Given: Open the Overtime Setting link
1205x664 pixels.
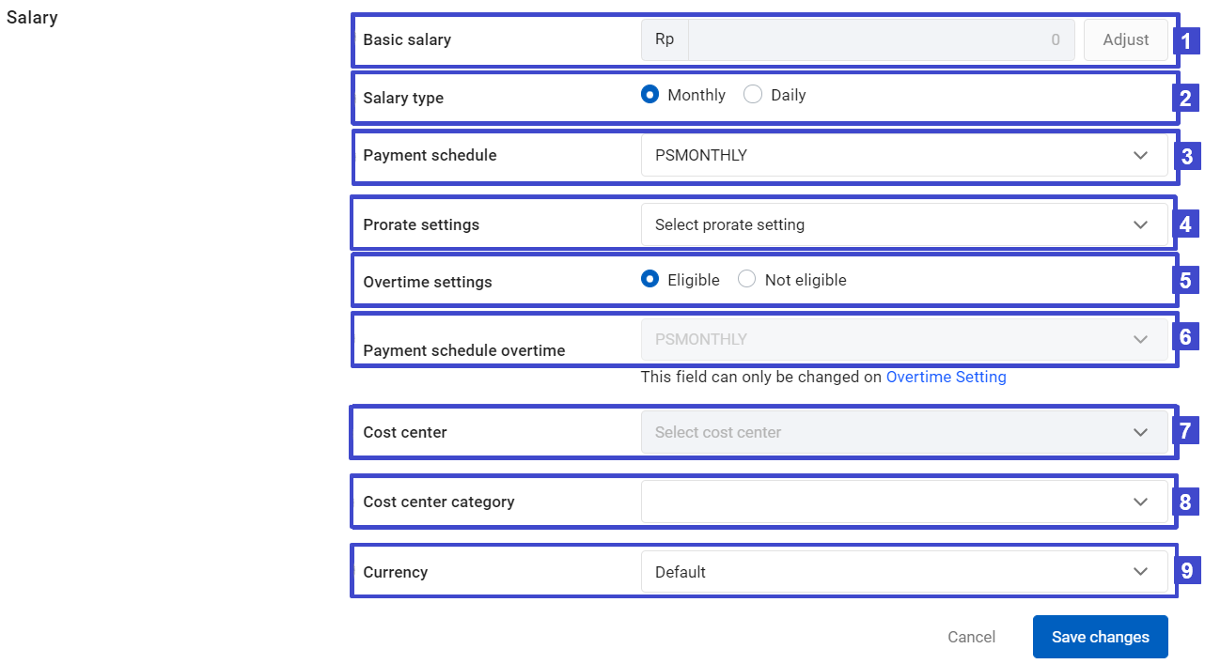Looking at the screenshot, I should coord(947,377).
